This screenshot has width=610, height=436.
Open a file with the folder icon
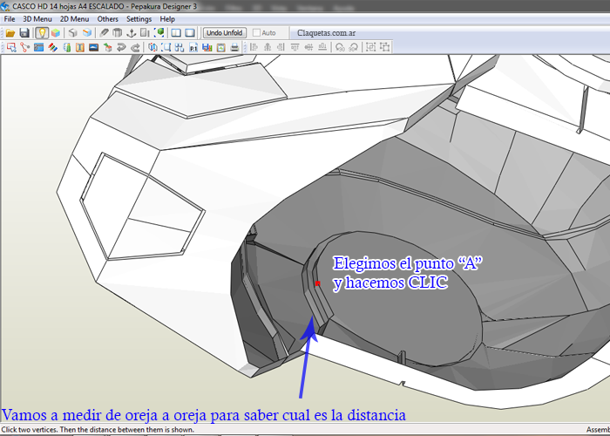(x=10, y=33)
